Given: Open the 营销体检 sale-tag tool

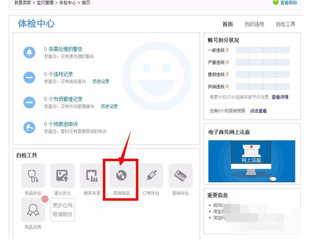Looking at the screenshot, I should (181, 176).
